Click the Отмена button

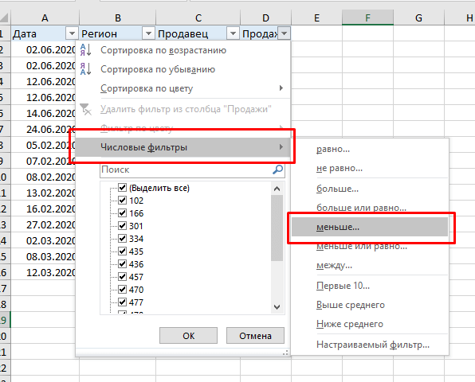255,335
